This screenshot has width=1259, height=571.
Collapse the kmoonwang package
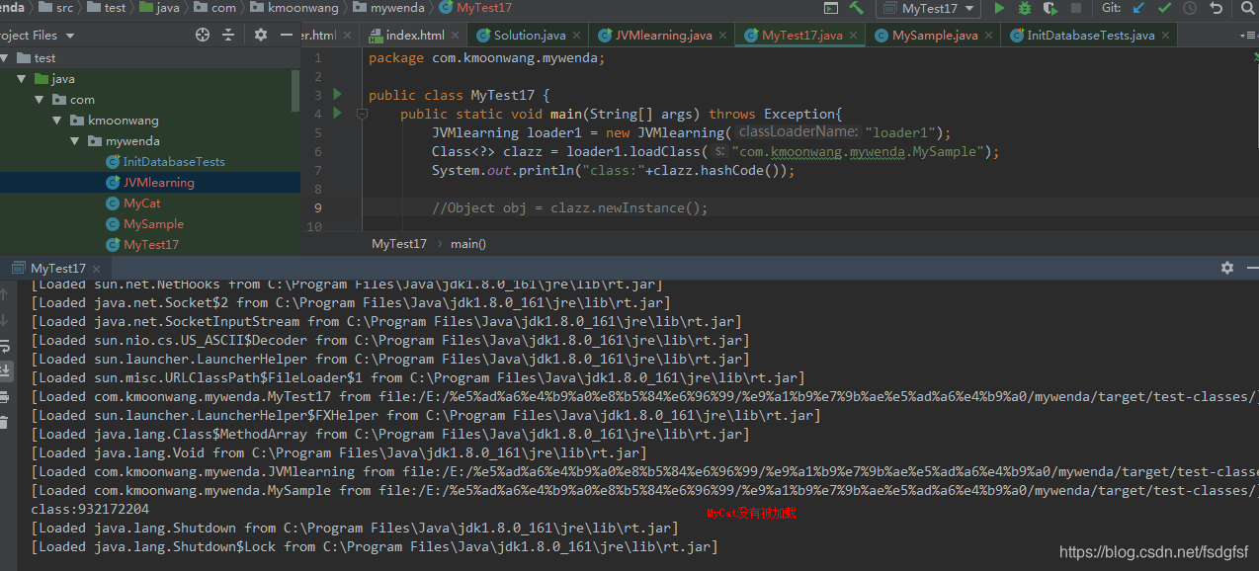point(57,121)
